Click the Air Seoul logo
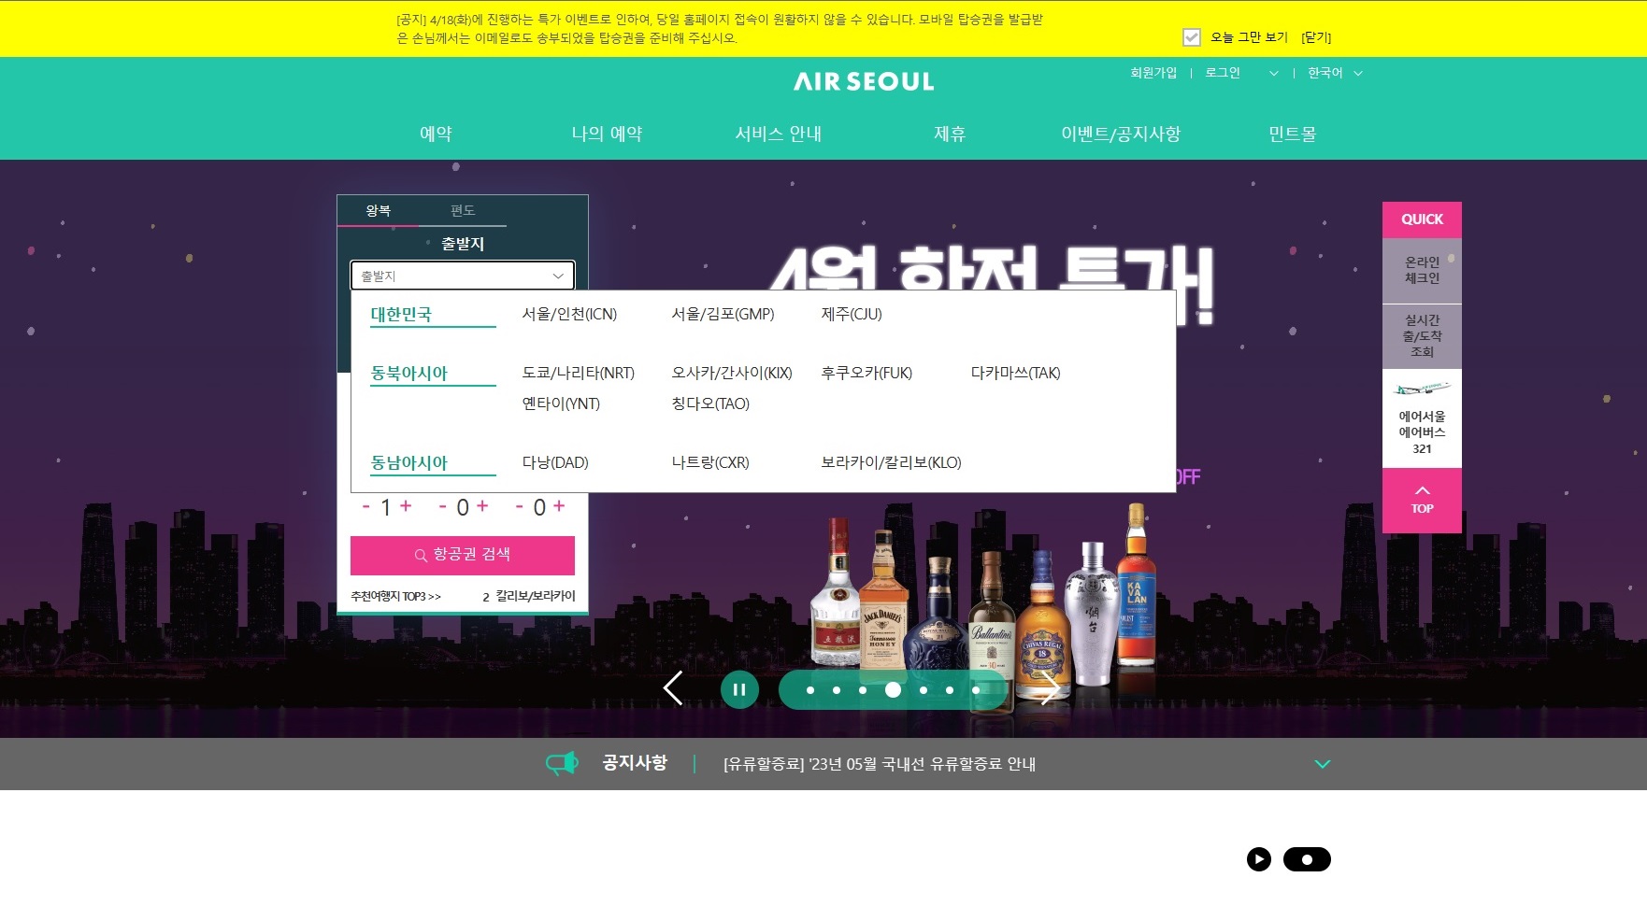This screenshot has height=906, width=1647. coord(864,81)
